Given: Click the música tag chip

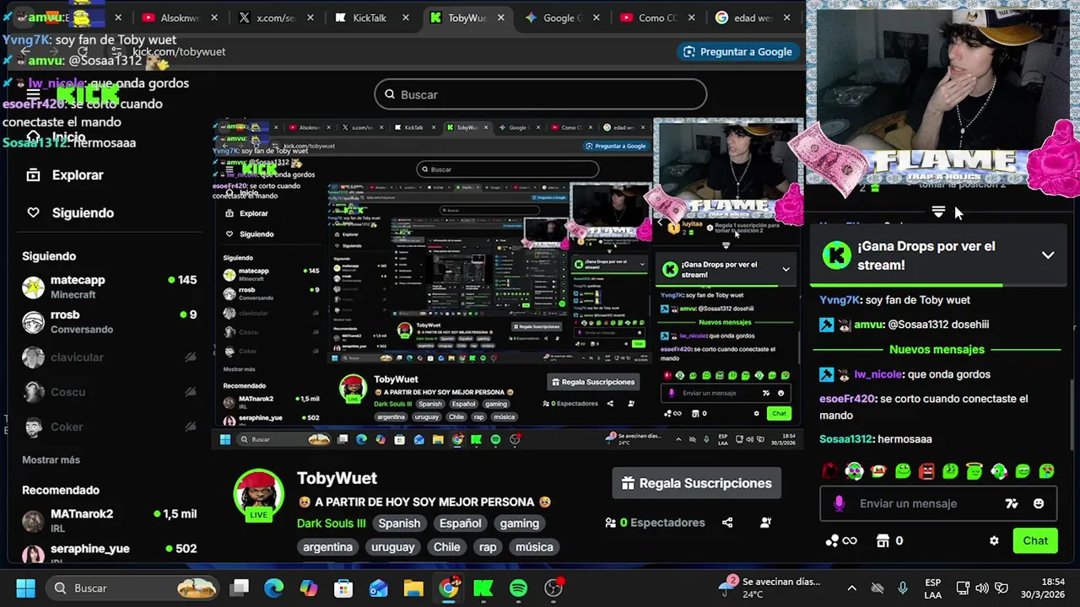Looking at the screenshot, I should [534, 546].
